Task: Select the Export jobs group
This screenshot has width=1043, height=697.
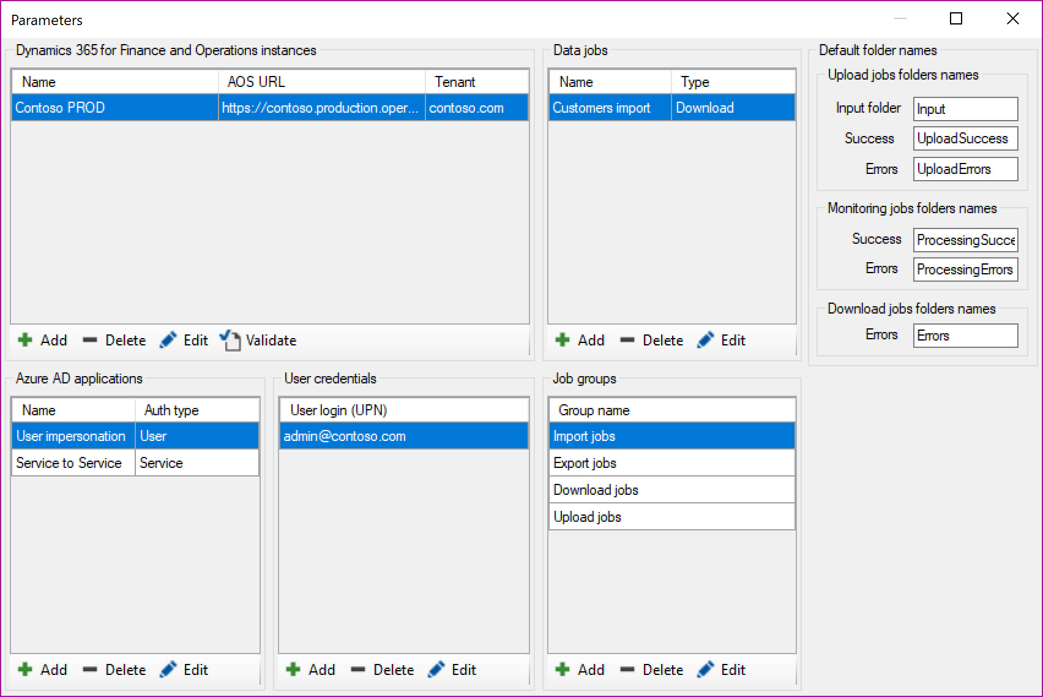Action: (672, 463)
